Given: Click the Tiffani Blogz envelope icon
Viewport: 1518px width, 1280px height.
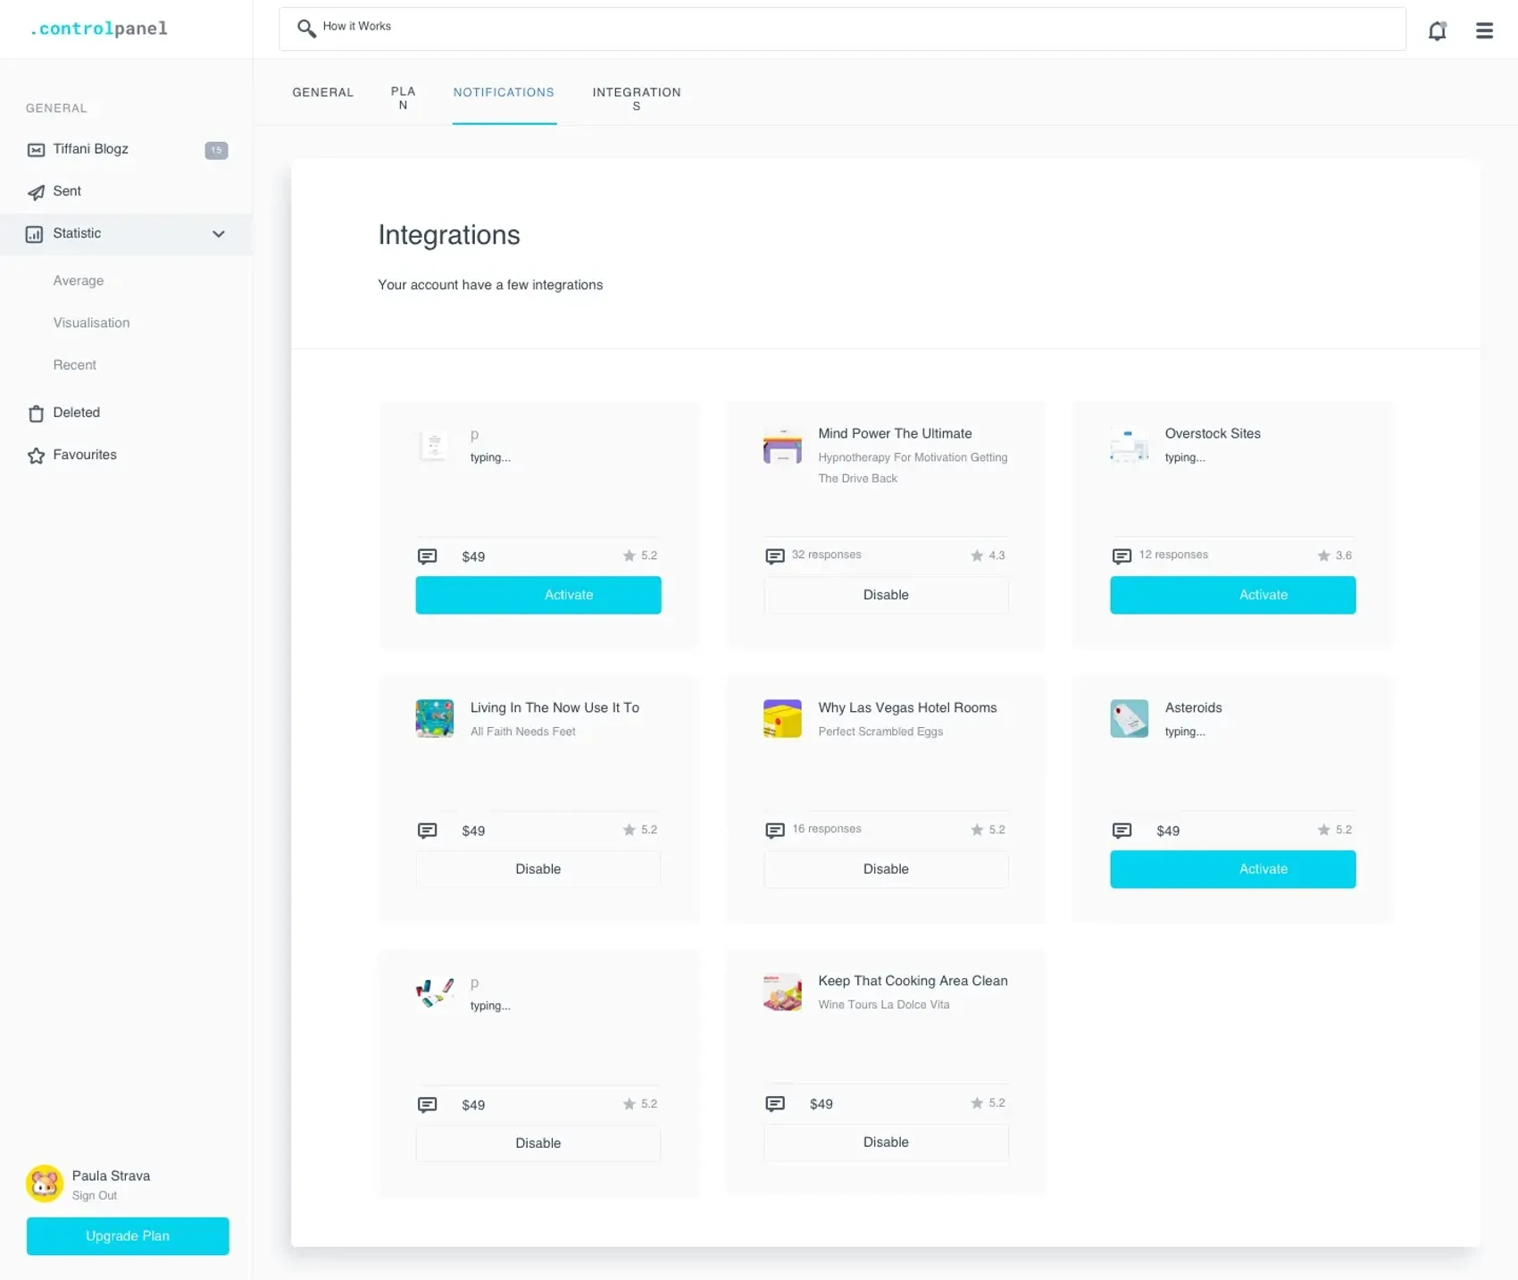Looking at the screenshot, I should 36,149.
